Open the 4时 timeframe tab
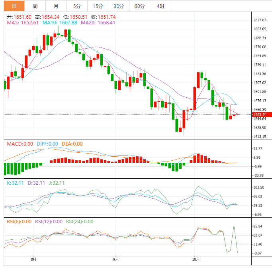Image resolution: width=272 pixels, height=268 pixels. click(160, 6)
